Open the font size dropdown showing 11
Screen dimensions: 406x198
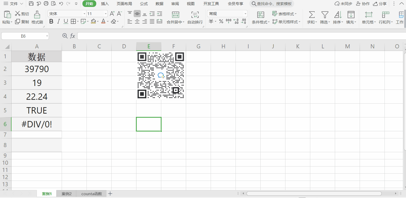(x=106, y=14)
